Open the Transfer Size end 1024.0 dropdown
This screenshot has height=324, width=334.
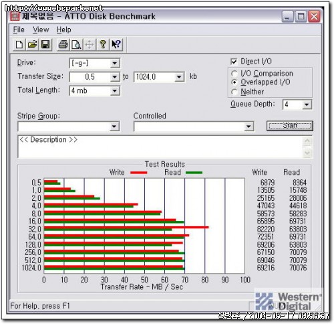(179, 77)
